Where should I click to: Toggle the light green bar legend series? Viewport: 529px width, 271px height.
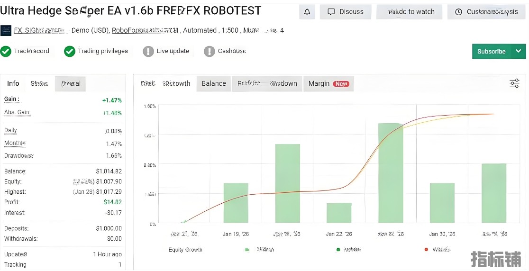[x=247, y=250]
